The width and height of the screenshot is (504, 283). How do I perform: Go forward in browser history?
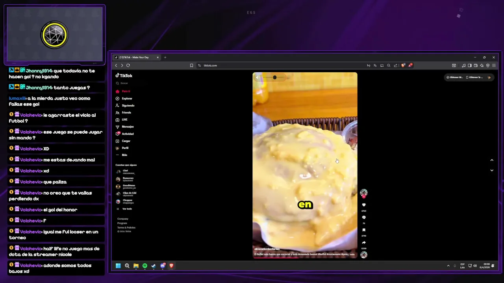pyautogui.click(x=122, y=66)
